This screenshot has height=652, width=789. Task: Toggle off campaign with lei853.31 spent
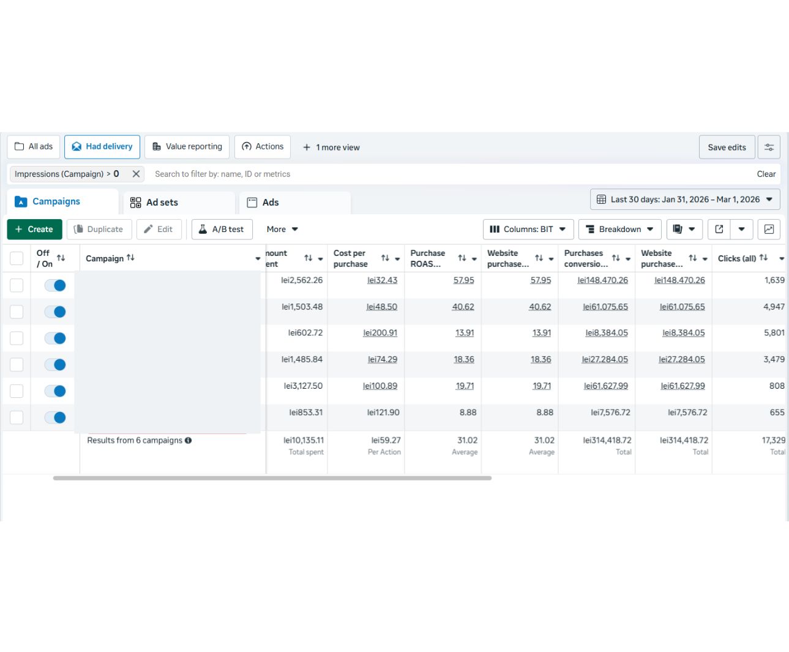click(x=55, y=418)
